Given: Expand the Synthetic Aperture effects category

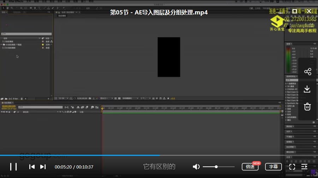Looking at the screenshot, I should pyautogui.click(x=286, y=103).
